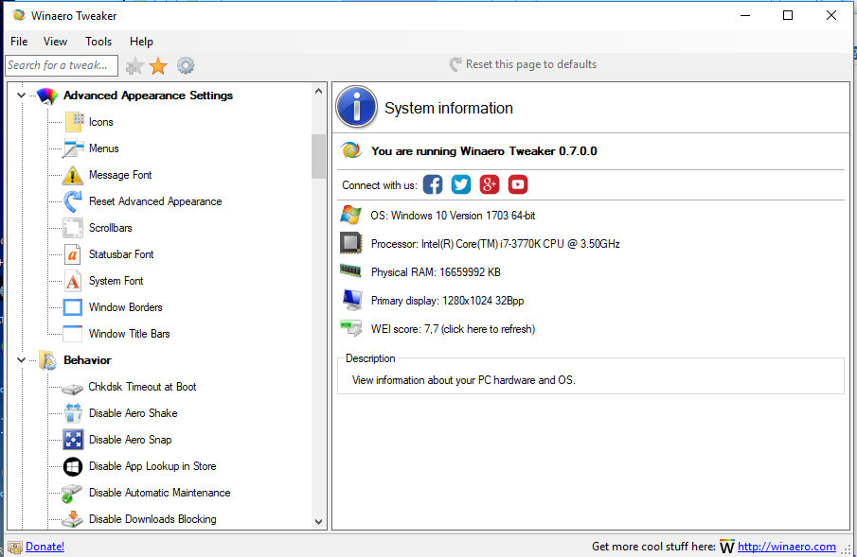Click the Chkdsk Timeout at Boot drive icon
857x557 pixels.
tap(72, 388)
